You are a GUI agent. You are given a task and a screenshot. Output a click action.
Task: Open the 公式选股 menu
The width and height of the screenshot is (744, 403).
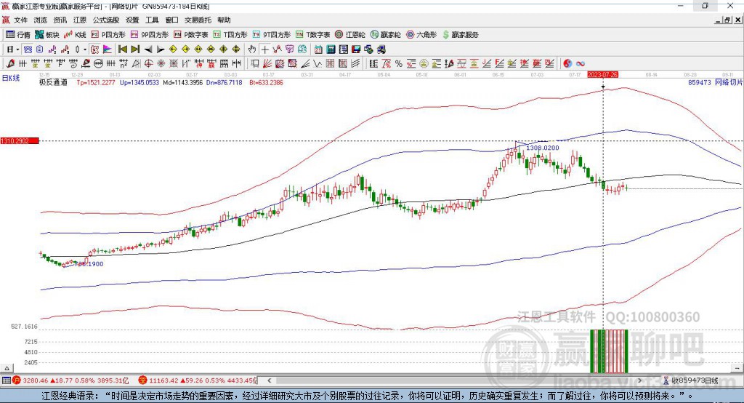[106, 20]
